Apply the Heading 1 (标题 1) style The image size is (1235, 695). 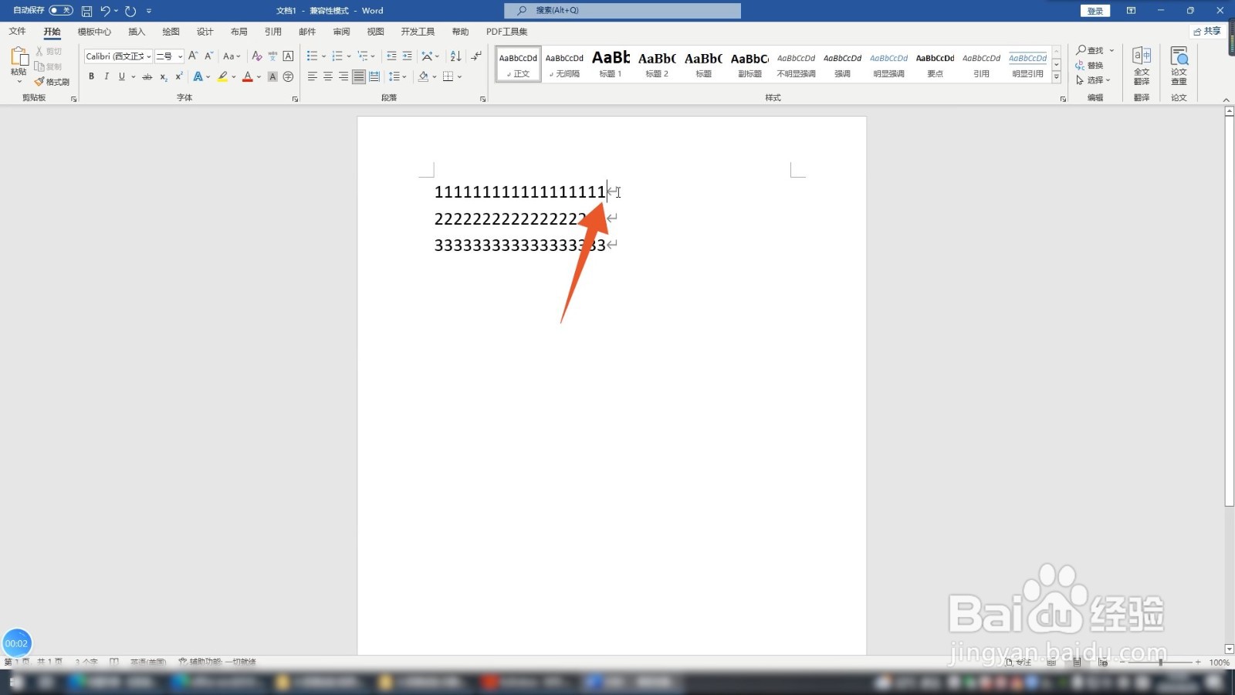click(x=611, y=63)
